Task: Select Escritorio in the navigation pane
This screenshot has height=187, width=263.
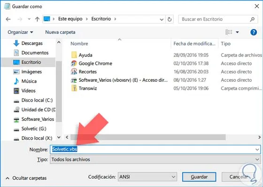Action: click(28, 62)
